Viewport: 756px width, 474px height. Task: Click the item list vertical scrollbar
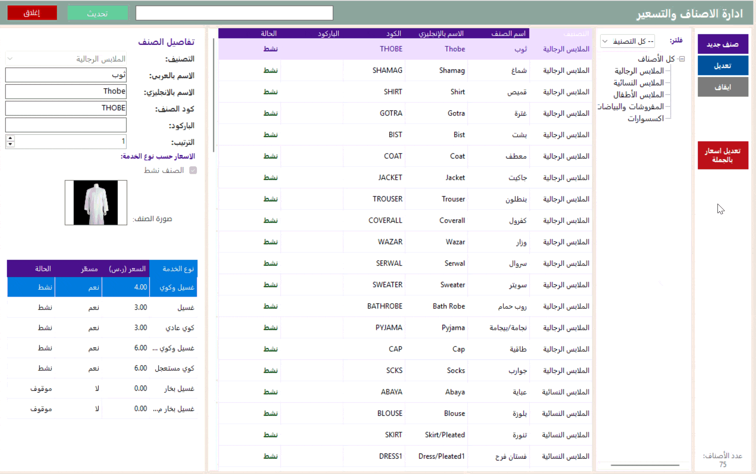(x=214, y=95)
